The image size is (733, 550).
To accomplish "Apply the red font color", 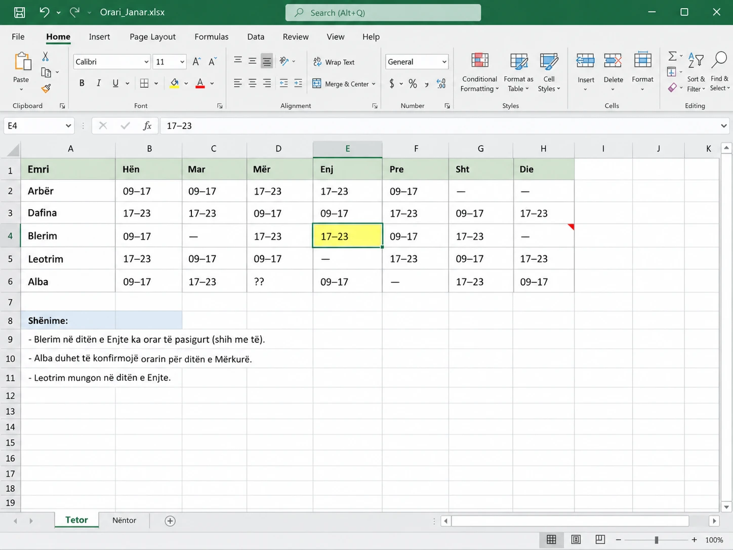I will (x=200, y=83).
